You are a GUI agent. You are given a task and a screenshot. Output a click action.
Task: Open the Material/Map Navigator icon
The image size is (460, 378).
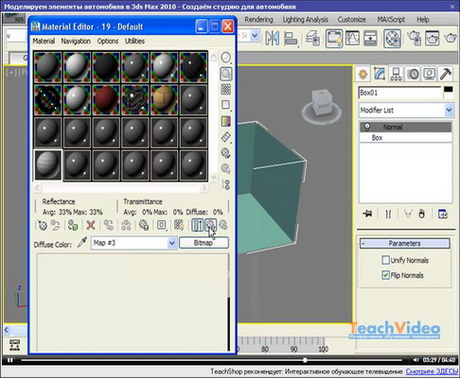226,185
